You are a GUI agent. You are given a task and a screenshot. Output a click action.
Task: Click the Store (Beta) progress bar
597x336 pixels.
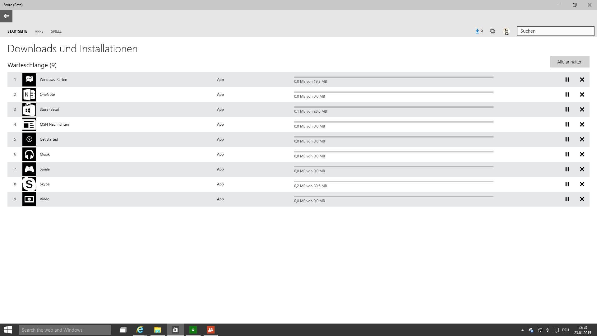point(394,107)
